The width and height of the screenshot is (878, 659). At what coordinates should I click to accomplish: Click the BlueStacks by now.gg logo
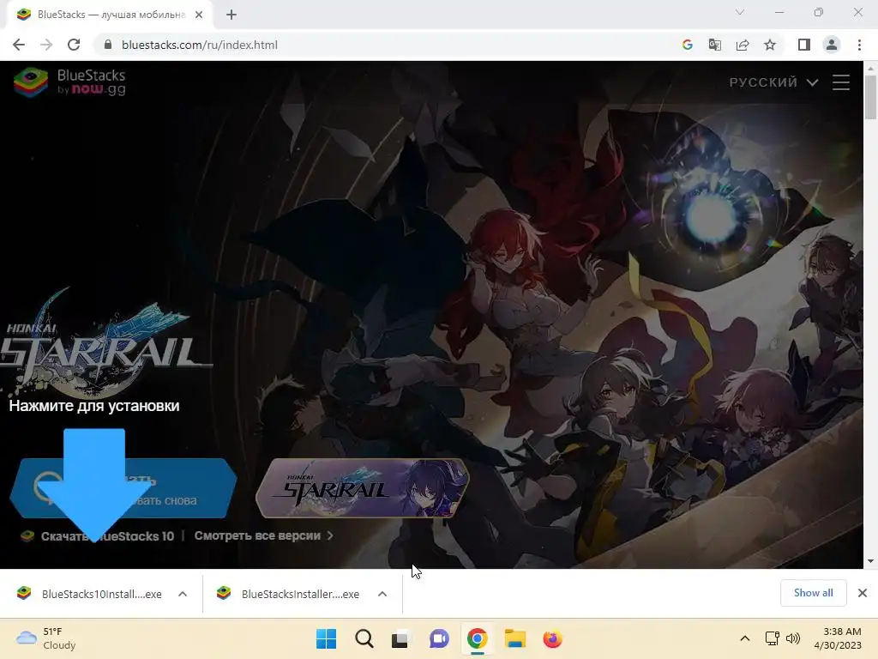point(70,82)
